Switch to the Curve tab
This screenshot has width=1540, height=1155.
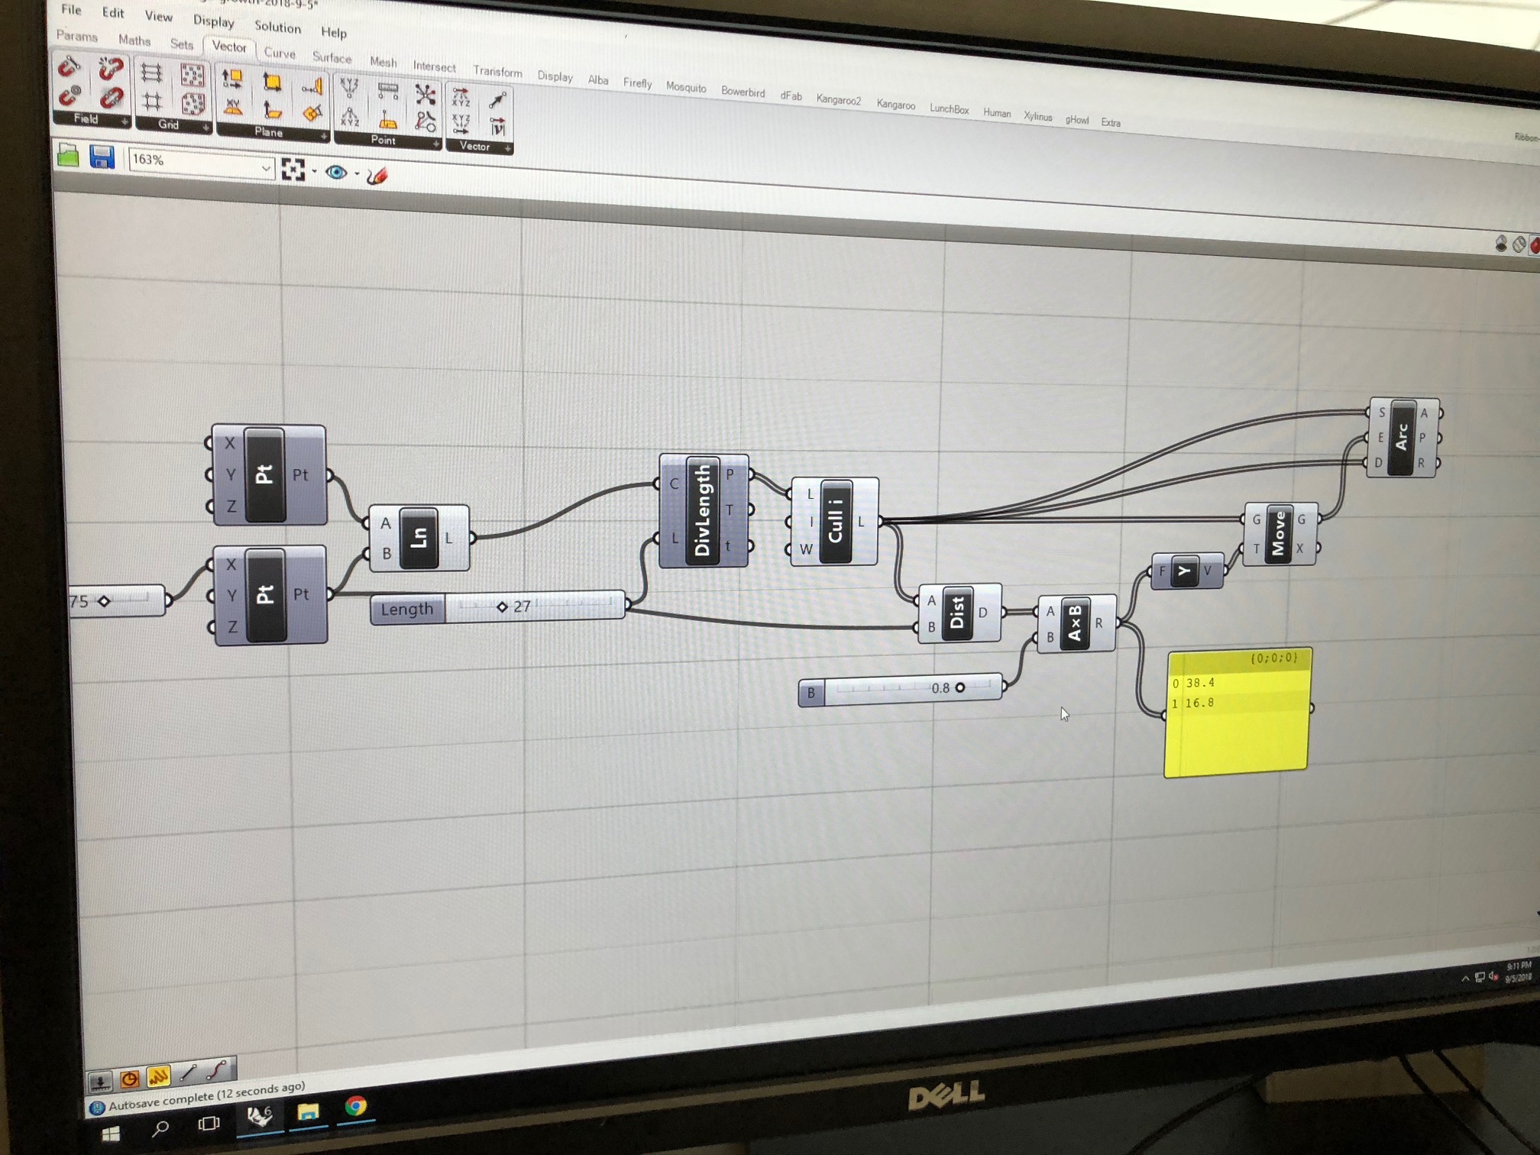coord(279,53)
